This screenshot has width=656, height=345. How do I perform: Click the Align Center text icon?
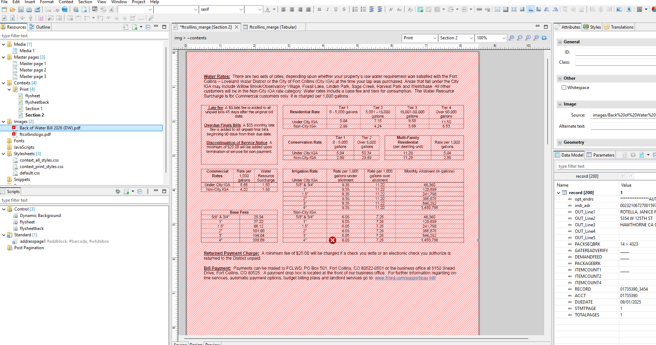[292, 10]
